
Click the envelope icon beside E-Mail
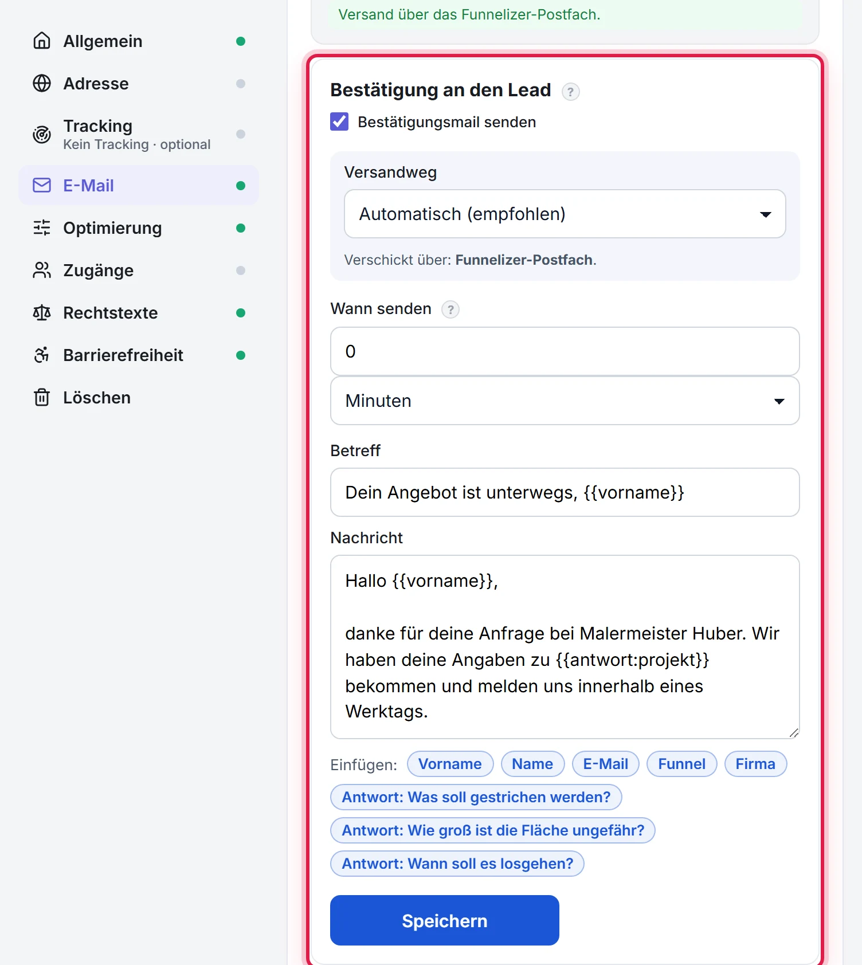(x=42, y=185)
